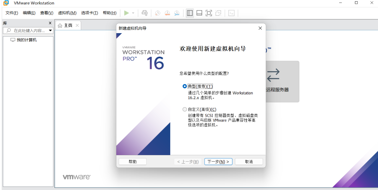Click the 欢迎使用新建虚拟机向导 heading

213,49
